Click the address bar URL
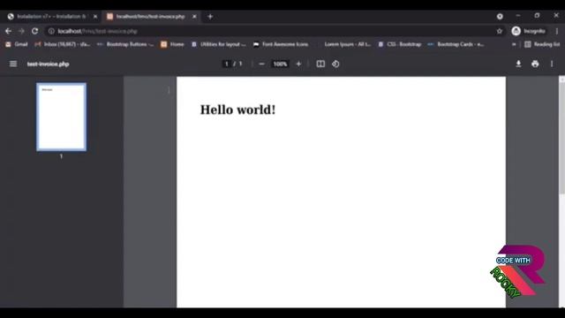This screenshot has width=565, height=318. (x=98, y=31)
